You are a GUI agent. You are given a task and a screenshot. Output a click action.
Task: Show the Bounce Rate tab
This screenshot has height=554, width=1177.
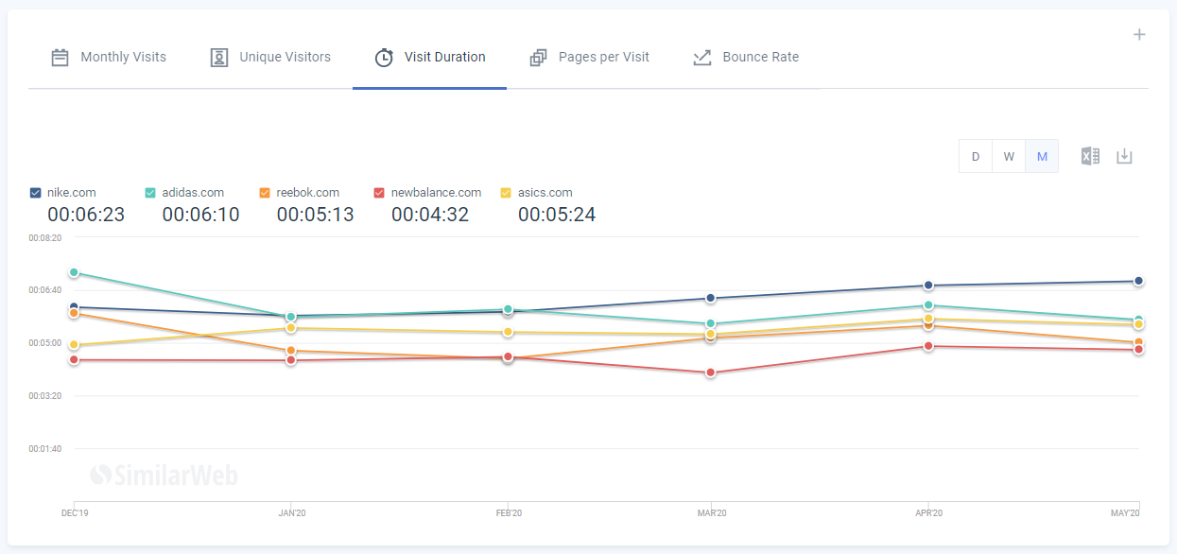tap(746, 57)
